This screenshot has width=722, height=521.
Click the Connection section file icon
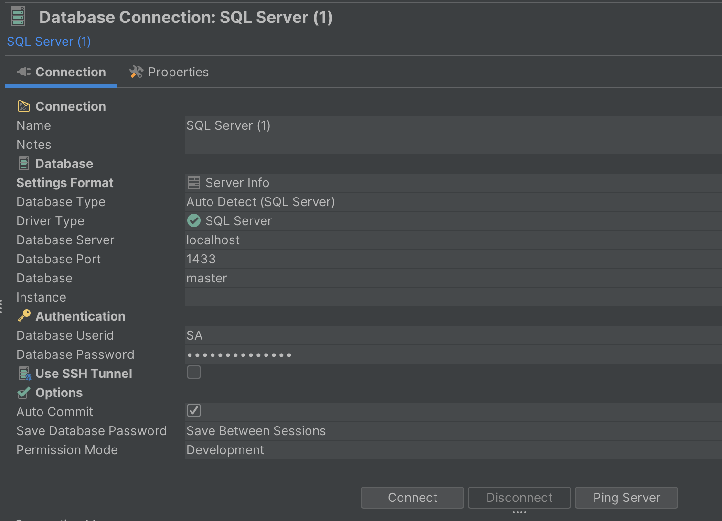coord(24,105)
